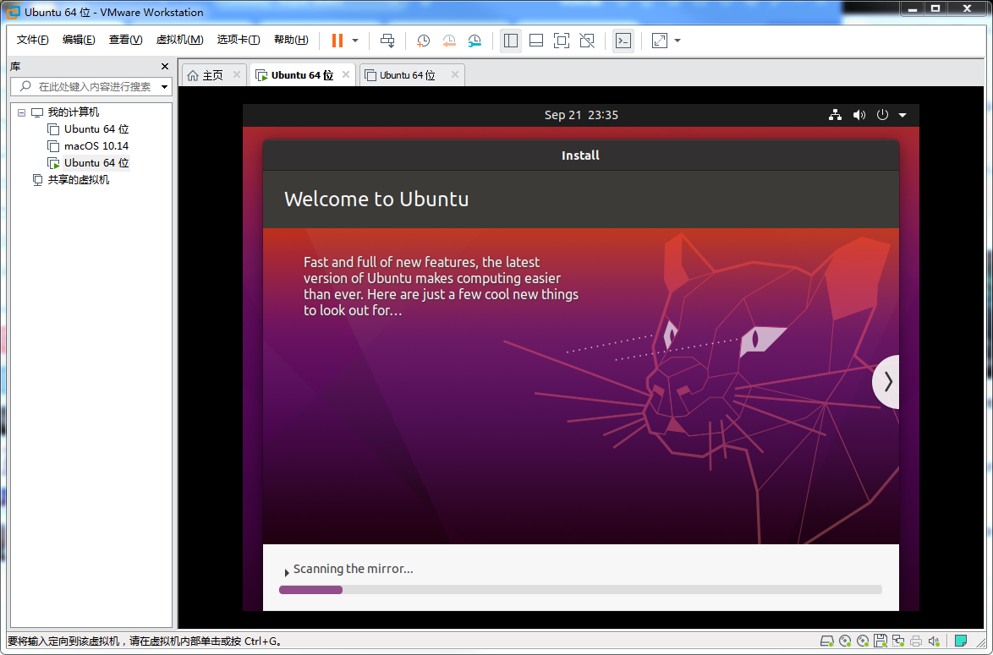Select the running Ubuntu 64 位 library entry
This screenshot has width=993, height=655.
click(96, 163)
